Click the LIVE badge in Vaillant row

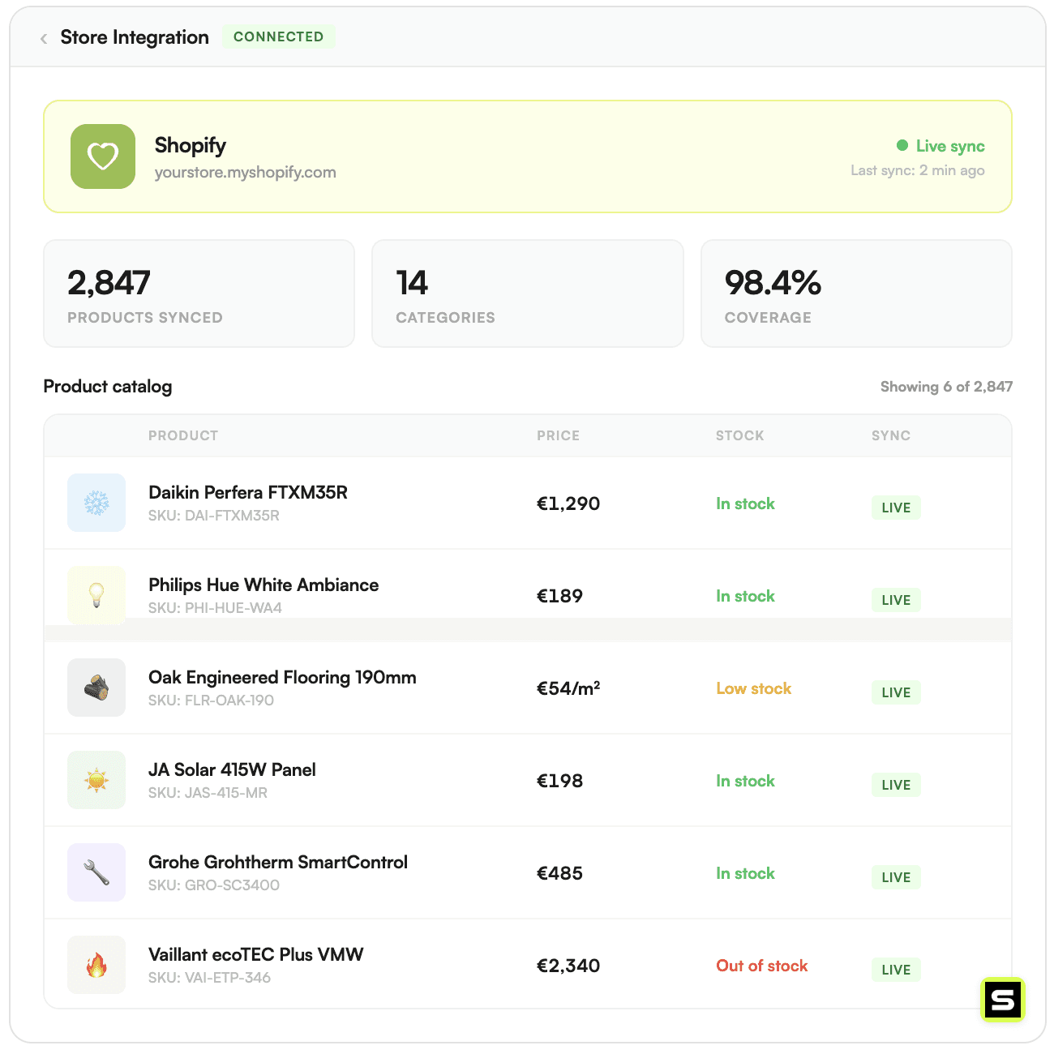tap(896, 970)
